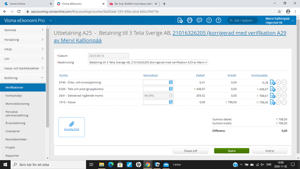Open the document search icon in top bar
Image resolution: width=300 pixels, height=169 pixels.
(x=180, y=20)
